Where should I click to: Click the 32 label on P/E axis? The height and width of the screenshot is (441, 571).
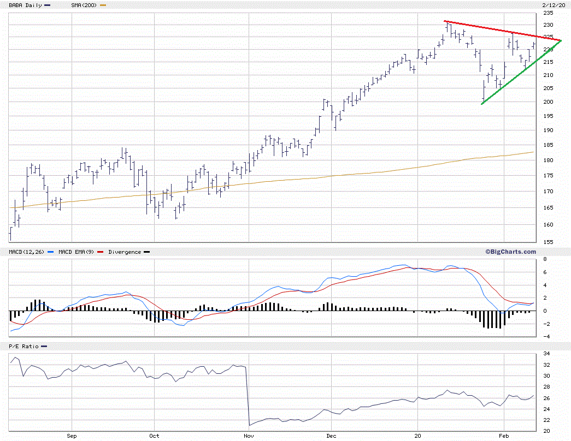[x=546, y=365]
